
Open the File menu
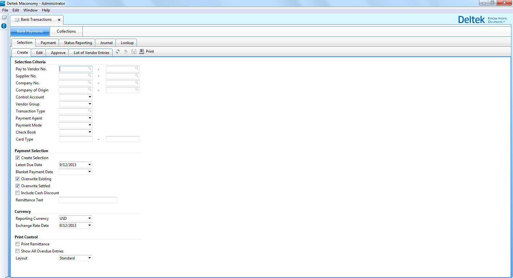pos(5,10)
